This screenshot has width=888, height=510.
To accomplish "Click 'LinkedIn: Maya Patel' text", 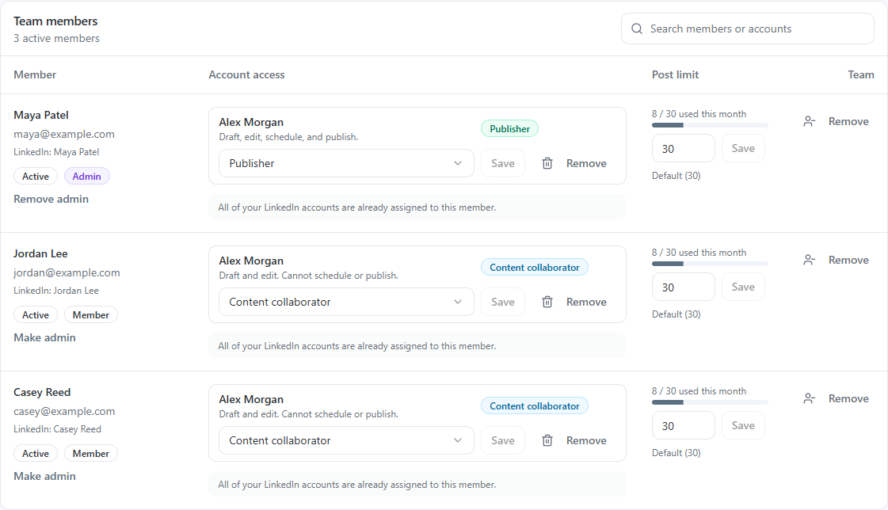I will [56, 152].
